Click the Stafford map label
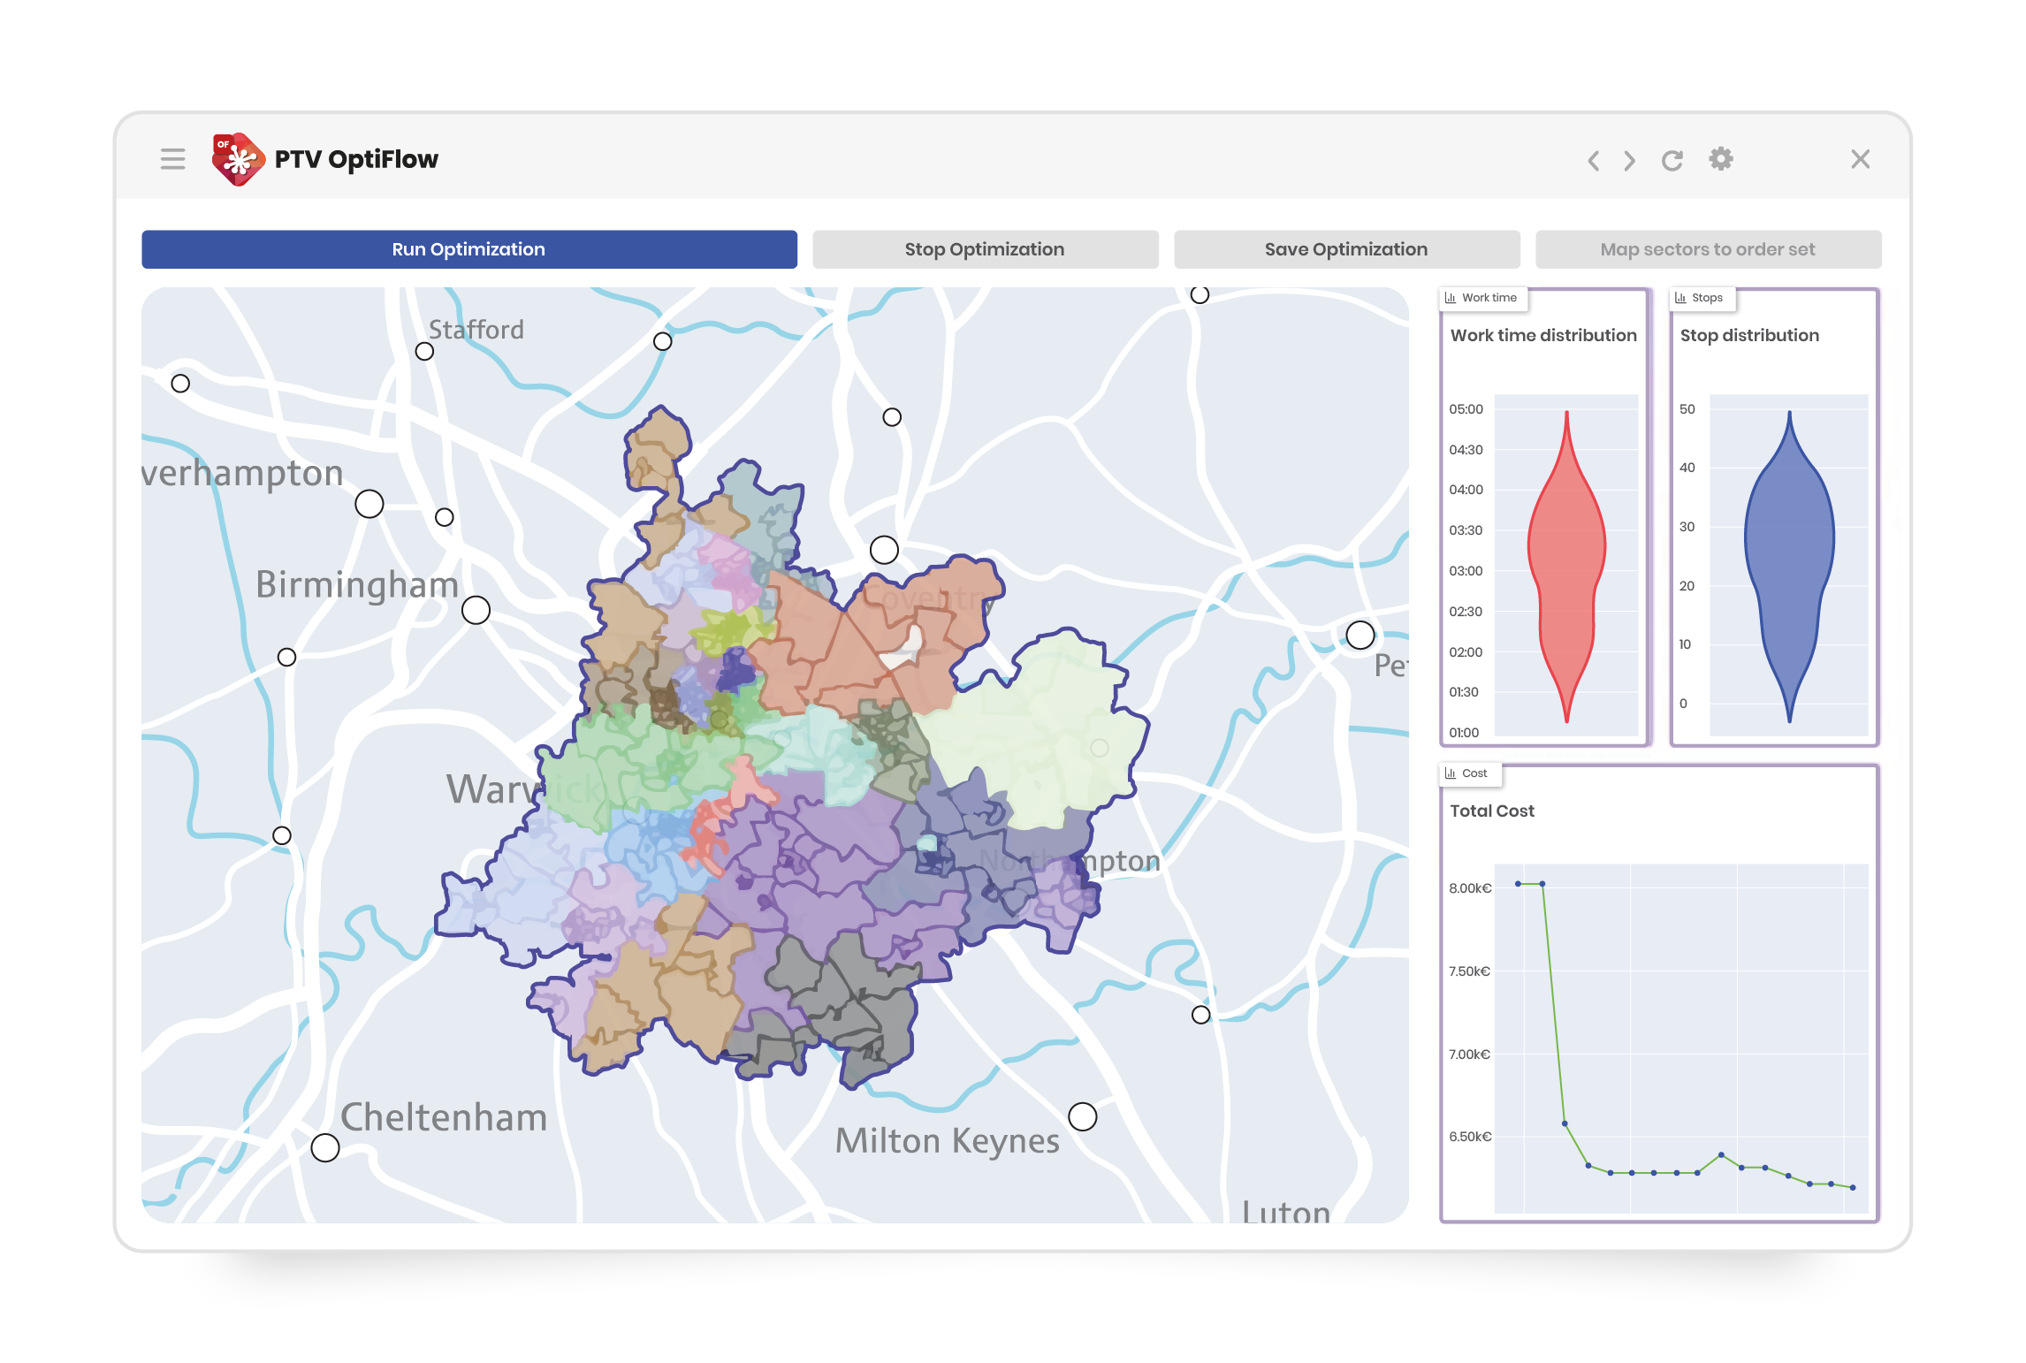 coord(476,330)
